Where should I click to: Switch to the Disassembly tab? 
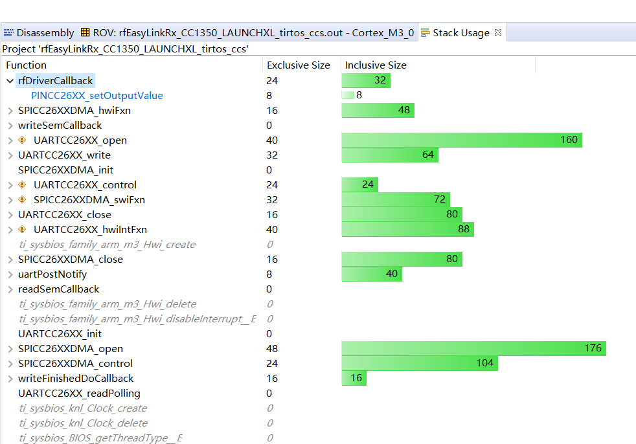tap(39, 32)
